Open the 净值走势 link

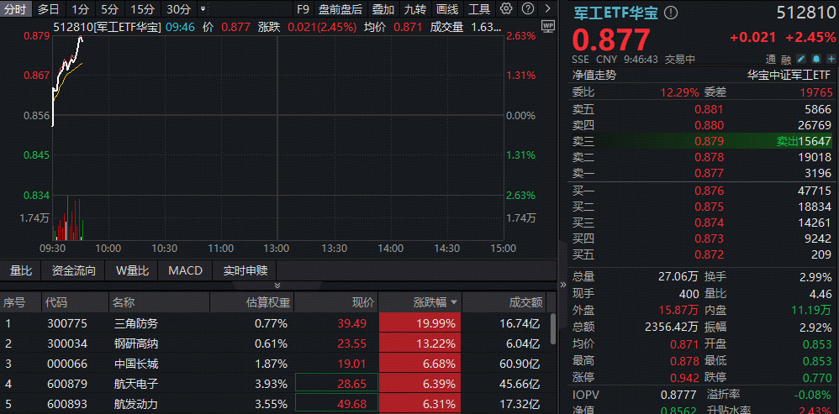click(x=594, y=74)
